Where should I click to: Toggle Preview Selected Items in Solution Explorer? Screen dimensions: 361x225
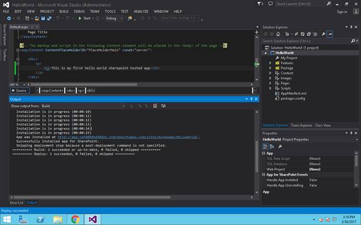point(330,34)
